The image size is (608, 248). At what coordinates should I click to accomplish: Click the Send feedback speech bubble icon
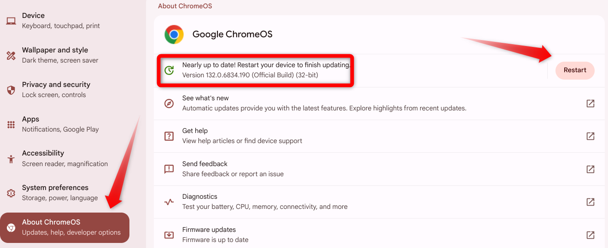click(x=169, y=169)
